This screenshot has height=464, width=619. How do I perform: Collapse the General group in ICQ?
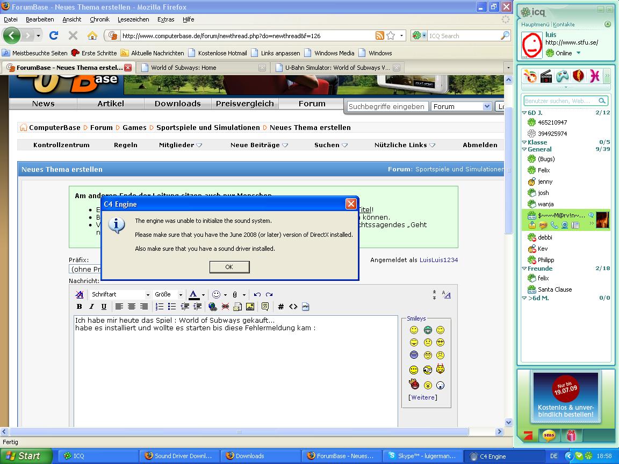524,149
